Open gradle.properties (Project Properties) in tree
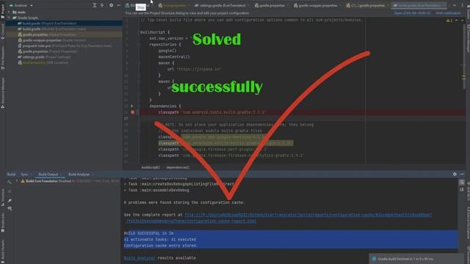 click(x=47, y=51)
